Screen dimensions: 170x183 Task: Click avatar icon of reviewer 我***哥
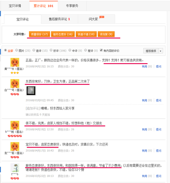15,146
